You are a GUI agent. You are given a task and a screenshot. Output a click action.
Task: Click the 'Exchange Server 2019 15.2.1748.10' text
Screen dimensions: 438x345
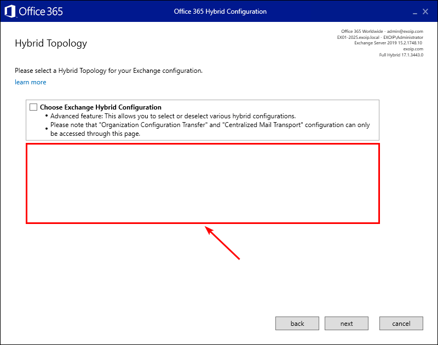point(388,43)
